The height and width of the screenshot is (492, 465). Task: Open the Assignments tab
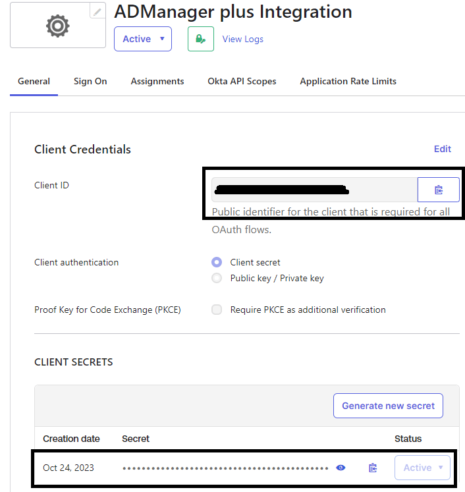click(157, 81)
